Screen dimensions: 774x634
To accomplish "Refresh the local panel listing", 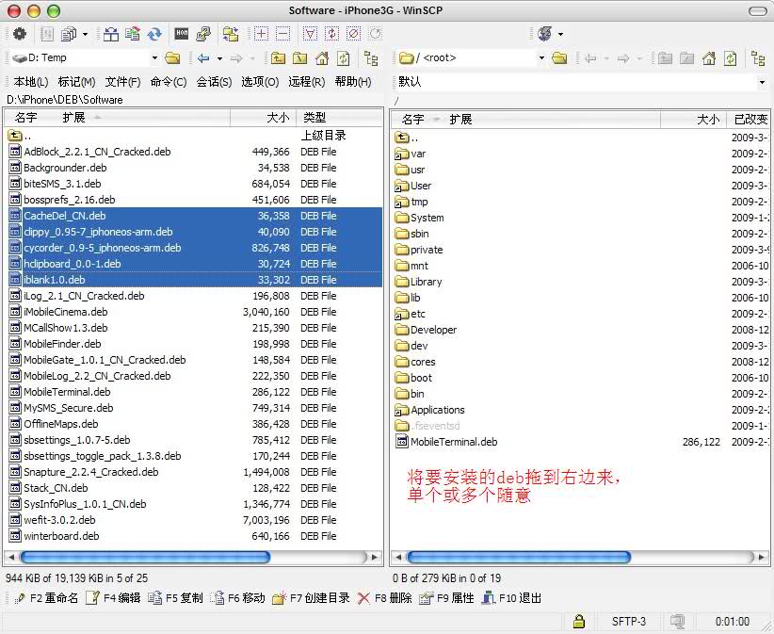I will pos(343,58).
